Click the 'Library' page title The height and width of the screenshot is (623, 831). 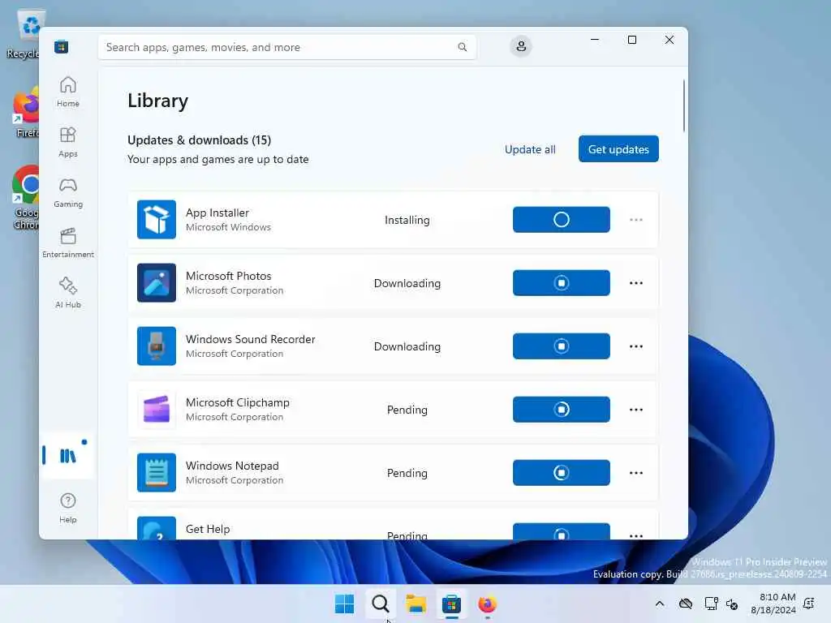[x=158, y=101]
